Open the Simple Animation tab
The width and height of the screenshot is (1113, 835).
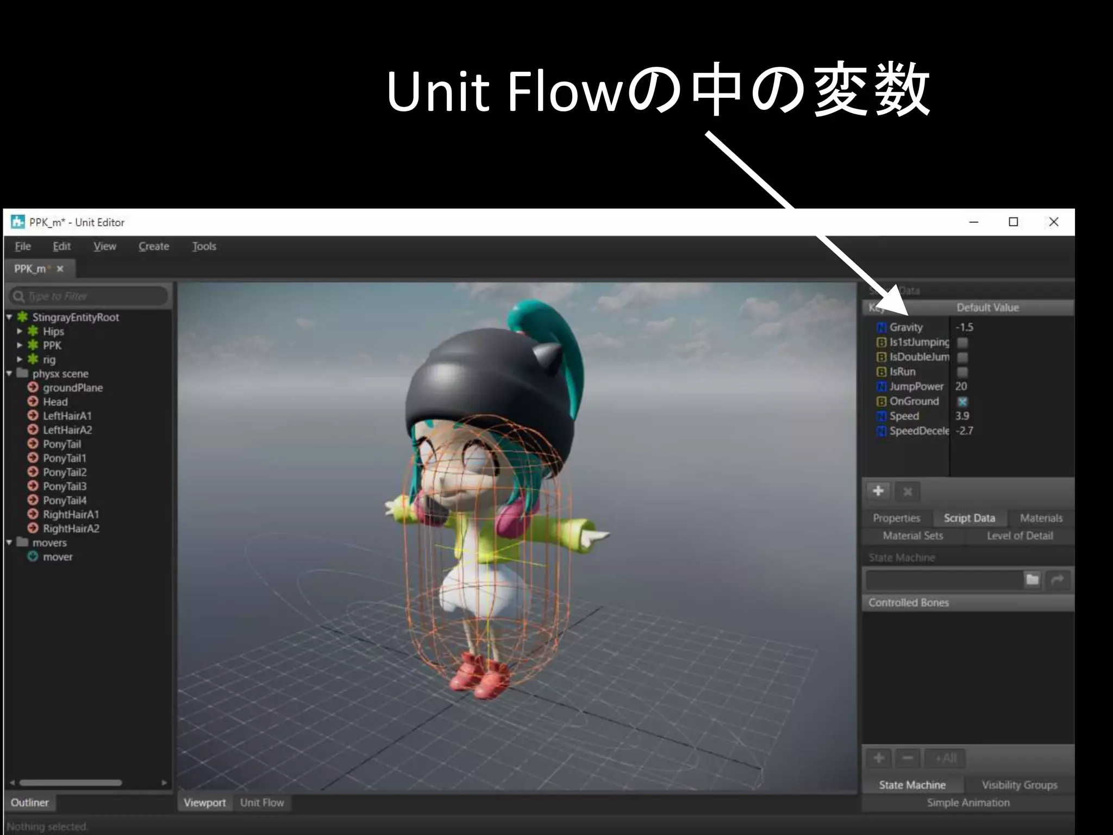click(x=968, y=802)
